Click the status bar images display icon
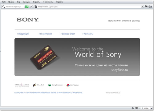Screen dimensions: 154x111 click(x=136, y=108)
